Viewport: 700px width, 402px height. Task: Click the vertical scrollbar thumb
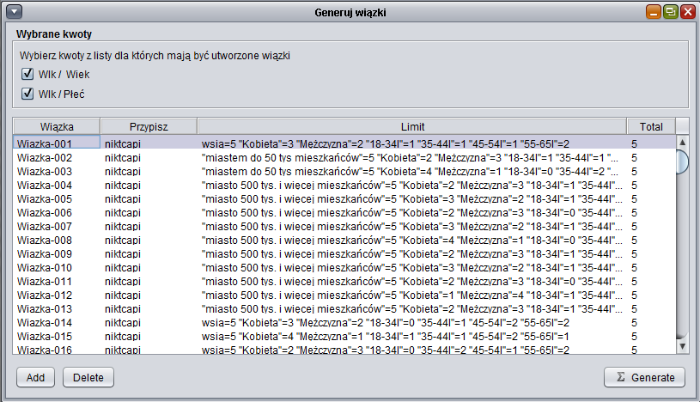(683, 161)
